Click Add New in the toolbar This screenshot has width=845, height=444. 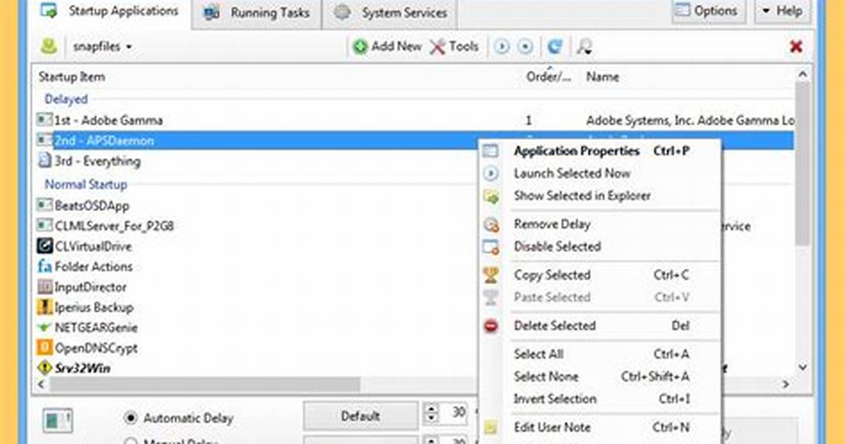(x=387, y=47)
